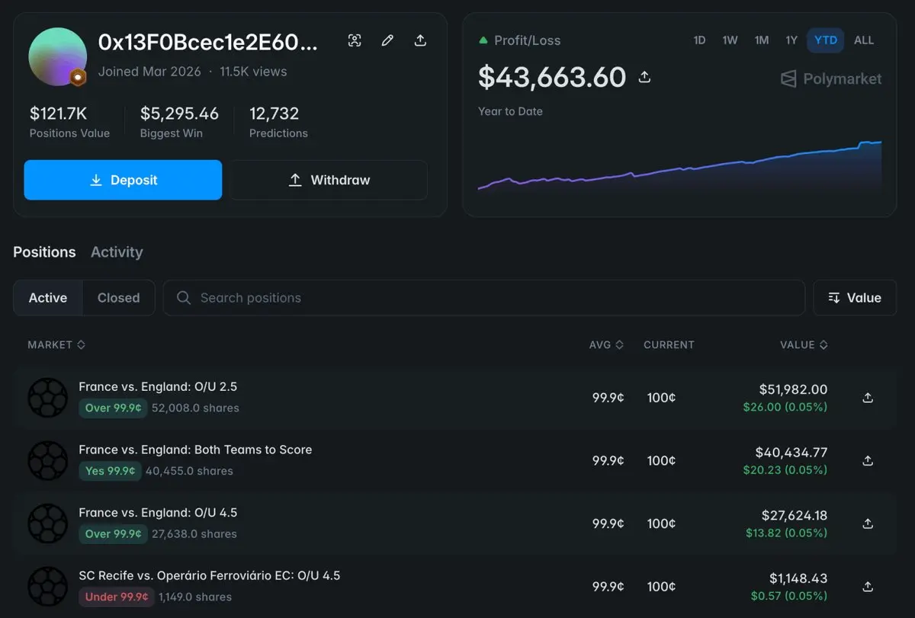Select the 1W profit/loss timeframe
Image resolution: width=915 pixels, height=618 pixels.
click(x=730, y=40)
